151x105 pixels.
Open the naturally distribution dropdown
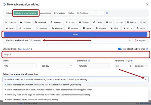(94, 66)
